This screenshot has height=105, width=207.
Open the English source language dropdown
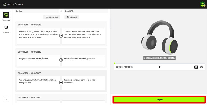tap(37, 11)
